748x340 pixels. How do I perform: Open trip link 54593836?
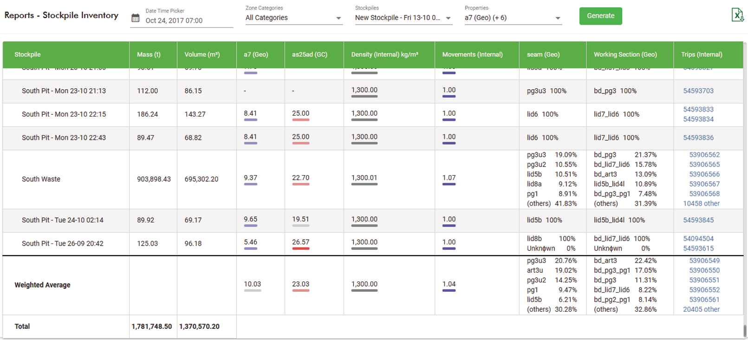(x=698, y=138)
